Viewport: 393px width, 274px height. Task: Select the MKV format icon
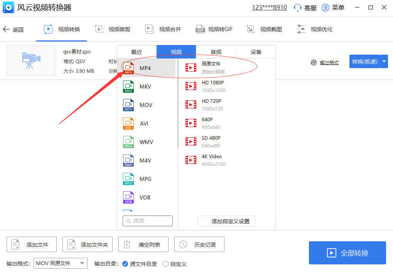click(x=128, y=87)
